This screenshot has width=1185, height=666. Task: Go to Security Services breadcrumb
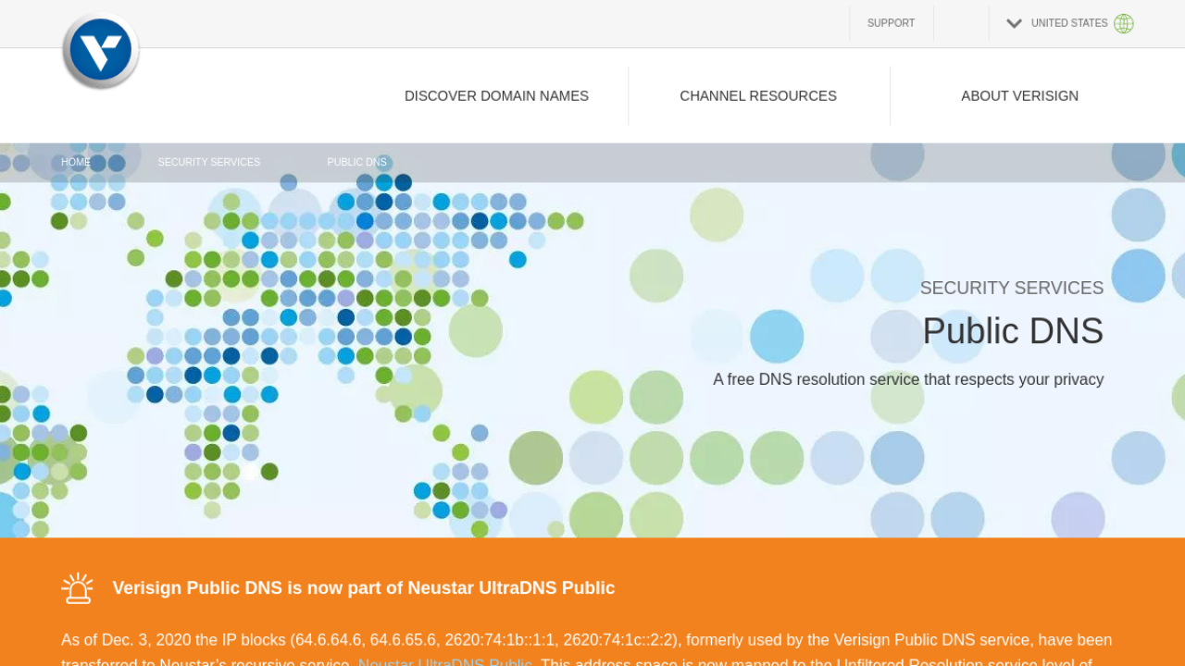tap(209, 162)
